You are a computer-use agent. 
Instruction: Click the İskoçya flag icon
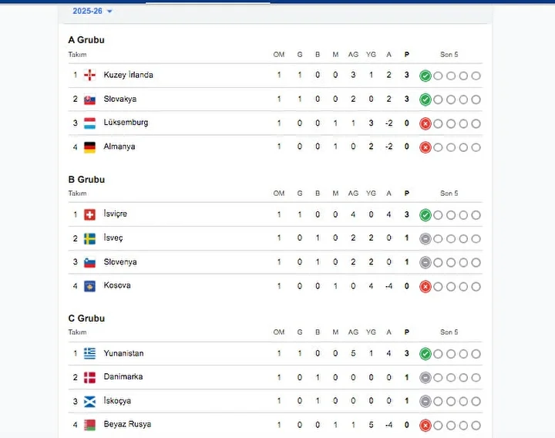[89, 402]
